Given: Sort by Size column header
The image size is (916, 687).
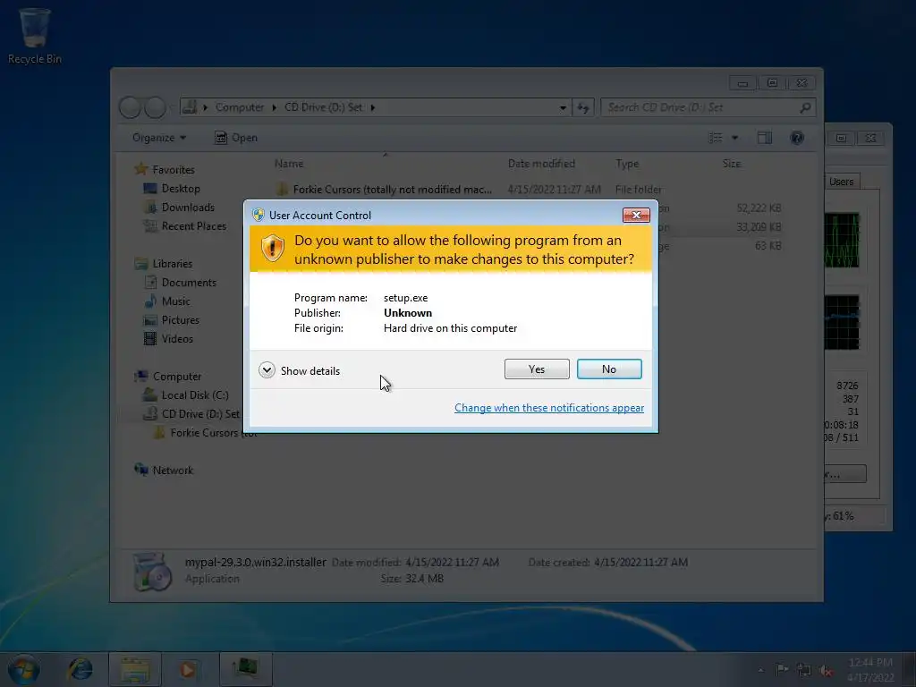Looking at the screenshot, I should point(732,164).
